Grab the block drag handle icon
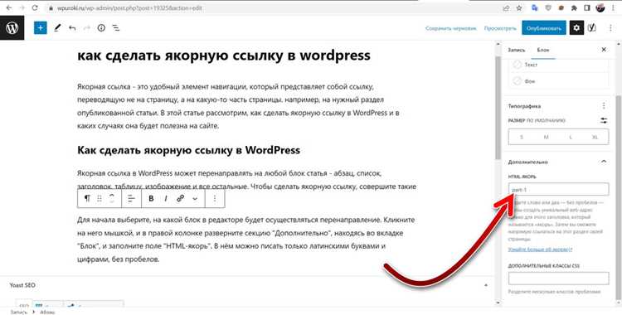 (100, 198)
